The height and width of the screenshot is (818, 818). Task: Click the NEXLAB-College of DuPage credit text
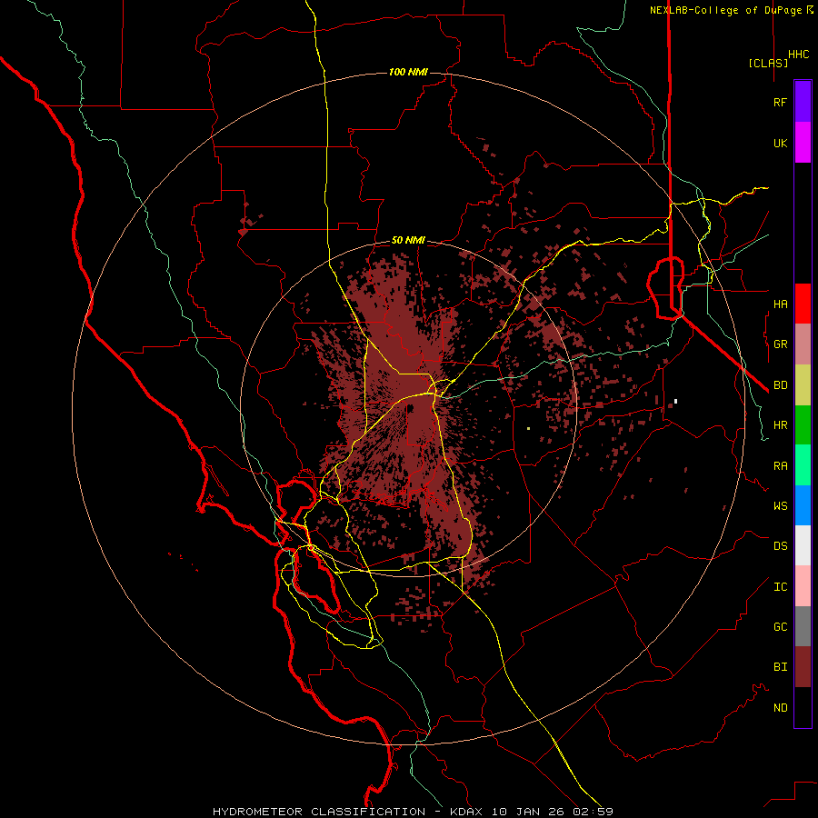tap(731, 10)
